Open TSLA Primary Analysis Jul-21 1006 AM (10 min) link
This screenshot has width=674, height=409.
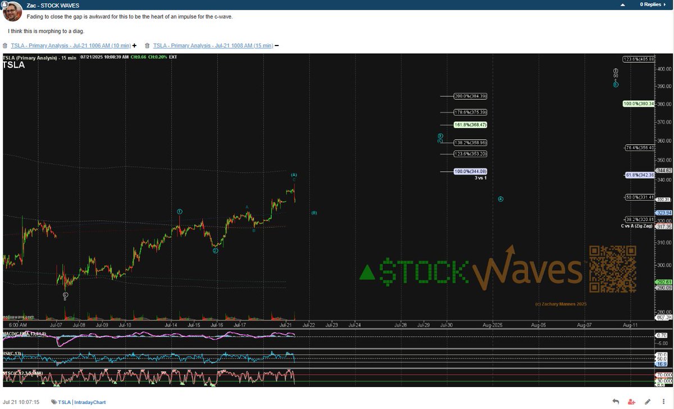click(71, 46)
